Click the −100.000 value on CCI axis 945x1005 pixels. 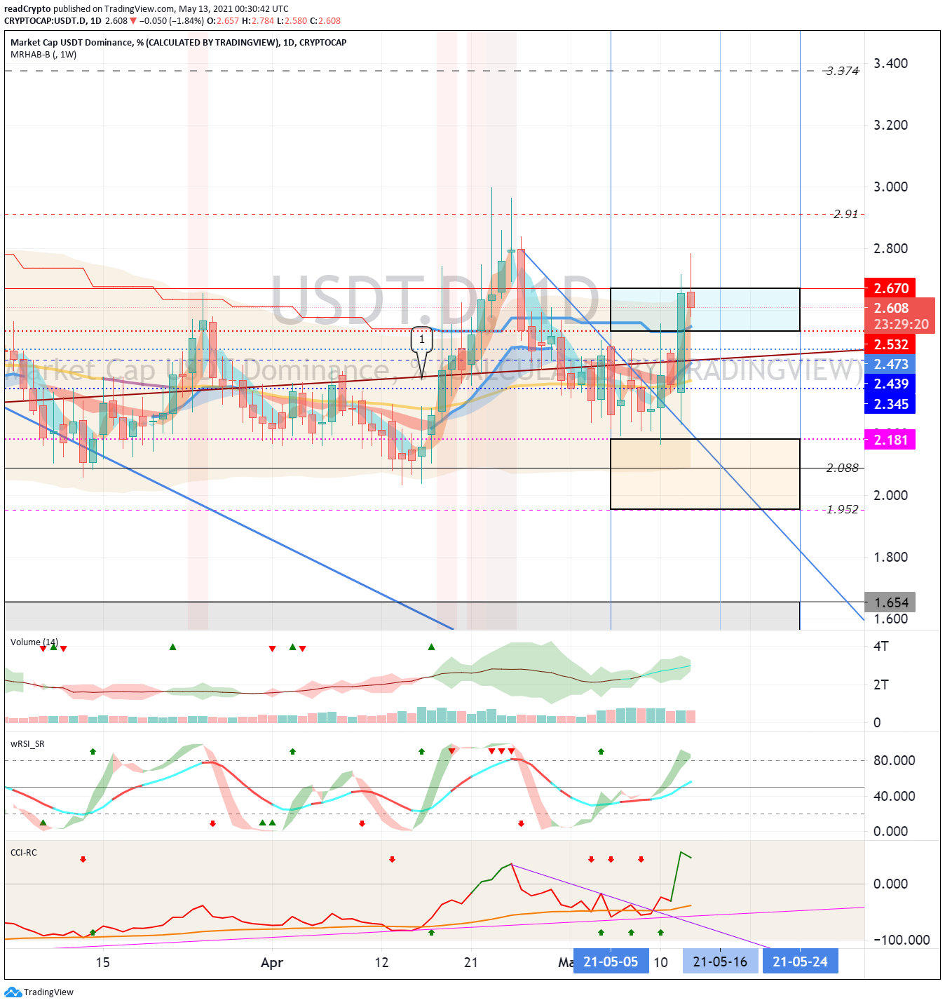902,940
